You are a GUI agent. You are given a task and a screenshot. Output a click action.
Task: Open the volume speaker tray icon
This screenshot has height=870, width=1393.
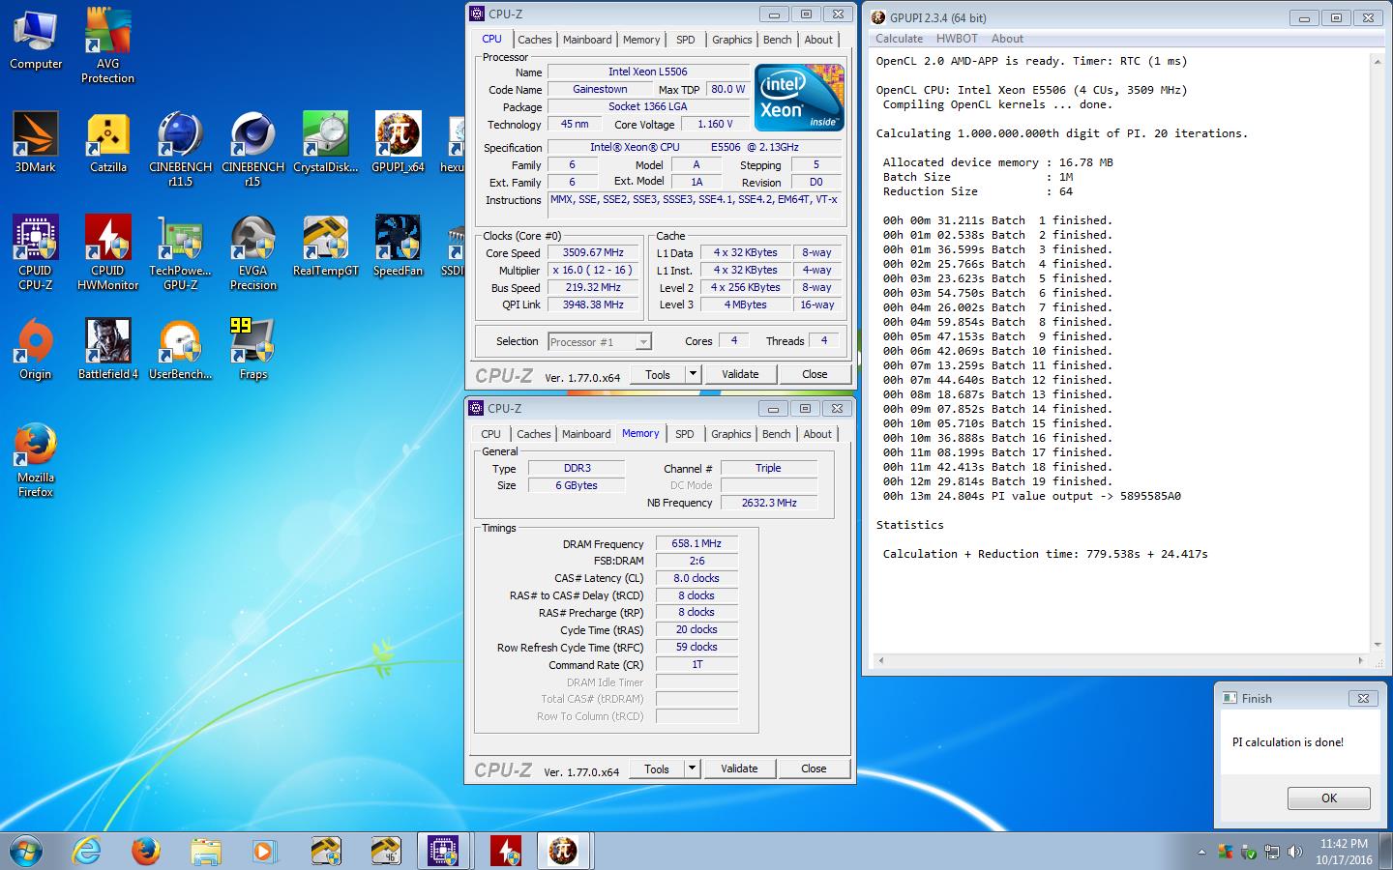(1293, 852)
